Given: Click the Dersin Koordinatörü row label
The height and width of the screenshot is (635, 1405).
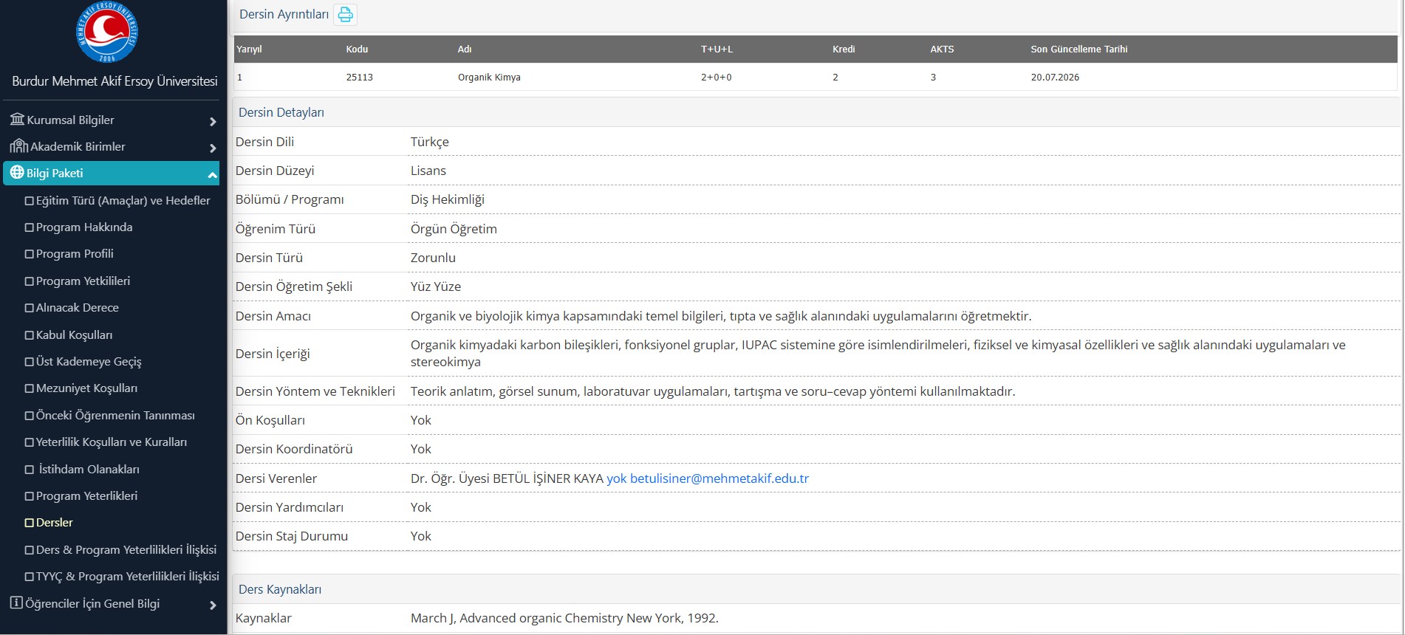Looking at the screenshot, I should (294, 449).
